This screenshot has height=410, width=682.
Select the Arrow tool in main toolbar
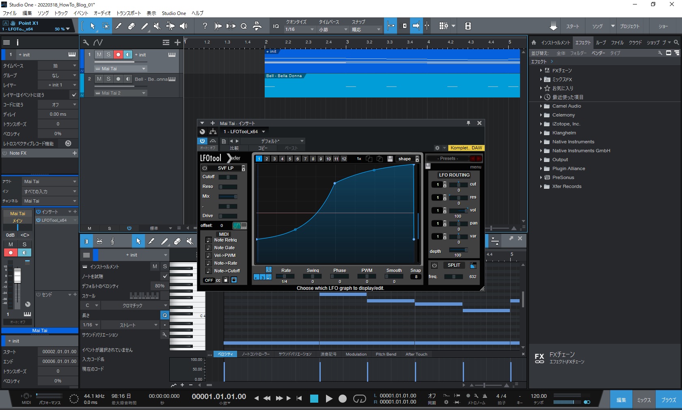[93, 26]
